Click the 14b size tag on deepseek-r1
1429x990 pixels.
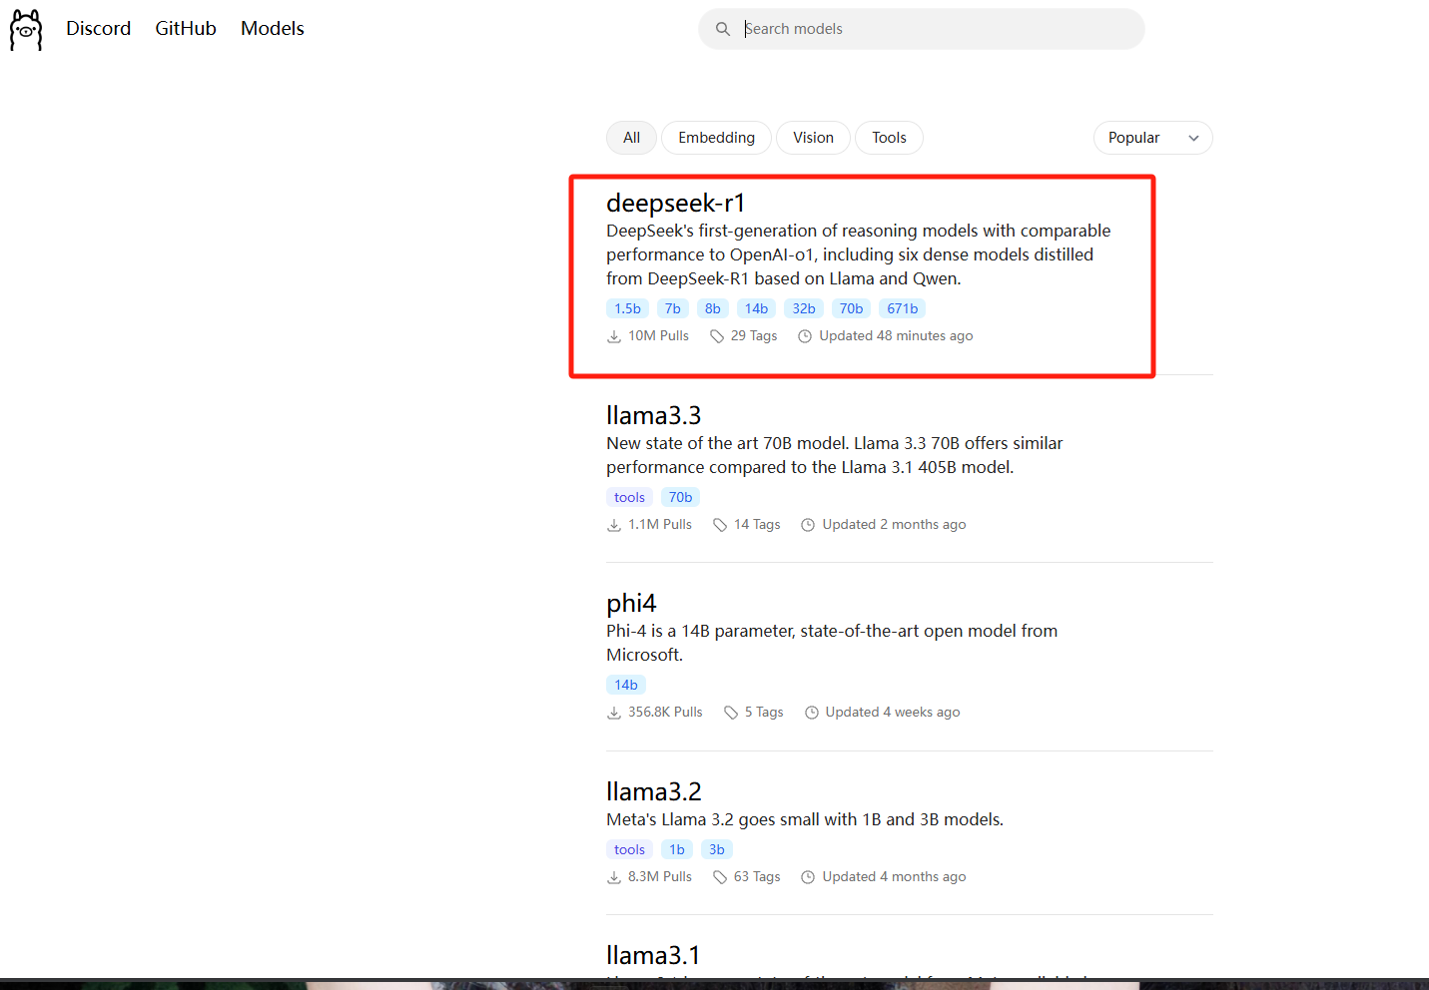click(757, 308)
